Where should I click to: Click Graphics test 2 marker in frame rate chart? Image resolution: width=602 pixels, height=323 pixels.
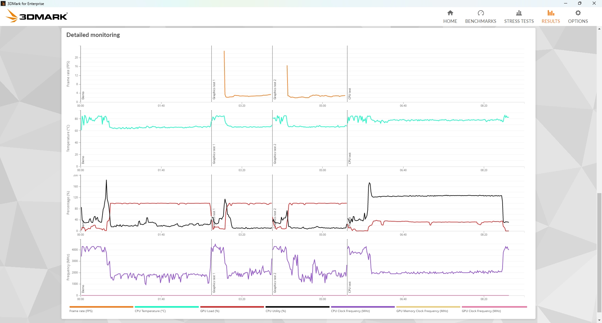pos(275,90)
